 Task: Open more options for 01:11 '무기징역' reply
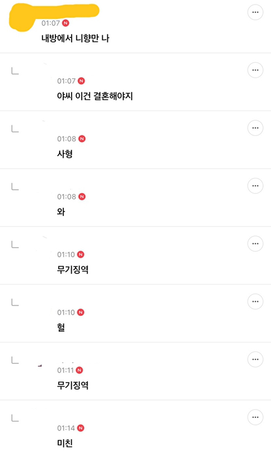point(255,359)
